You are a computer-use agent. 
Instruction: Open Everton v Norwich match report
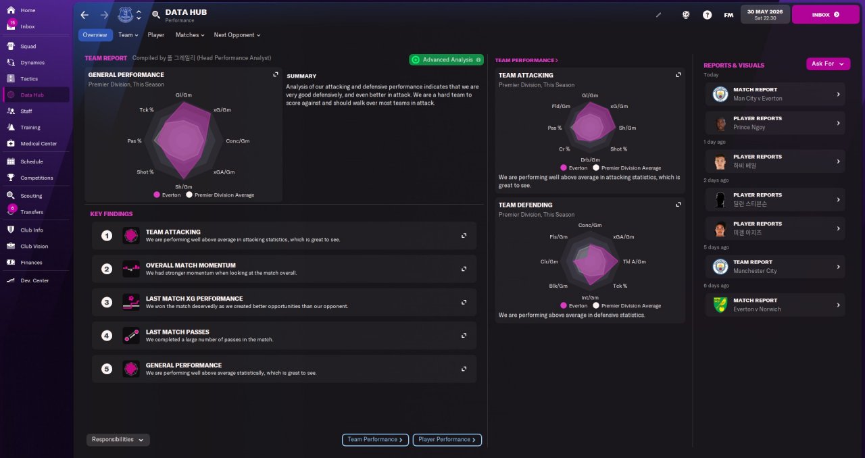click(x=775, y=305)
